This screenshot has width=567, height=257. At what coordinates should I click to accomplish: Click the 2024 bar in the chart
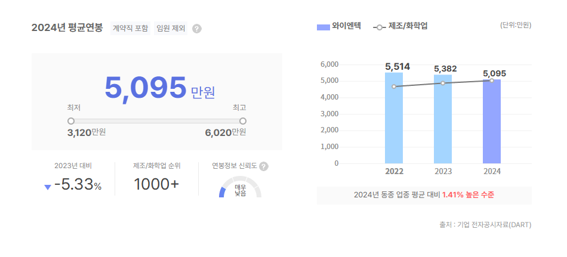(492, 122)
